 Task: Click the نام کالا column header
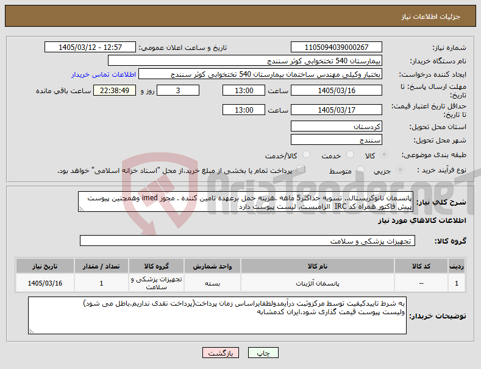pyautogui.click(x=318, y=266)
